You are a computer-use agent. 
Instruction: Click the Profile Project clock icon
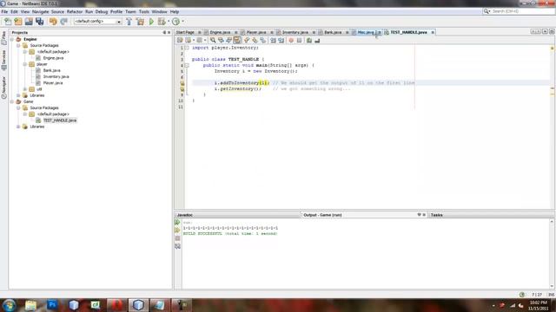[x=175, y=22]
